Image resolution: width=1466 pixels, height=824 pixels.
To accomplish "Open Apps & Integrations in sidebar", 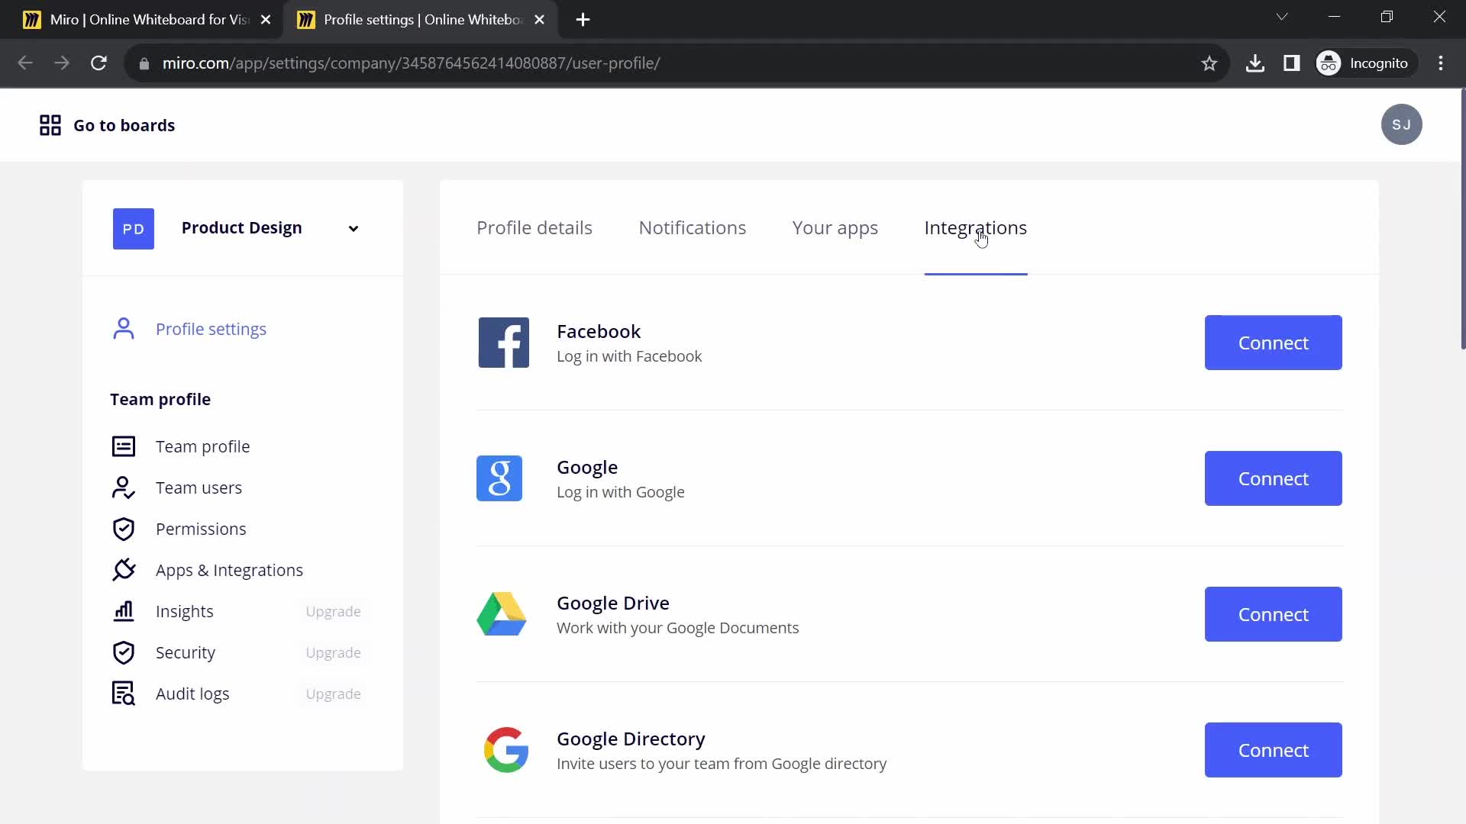I will point(229,570).
